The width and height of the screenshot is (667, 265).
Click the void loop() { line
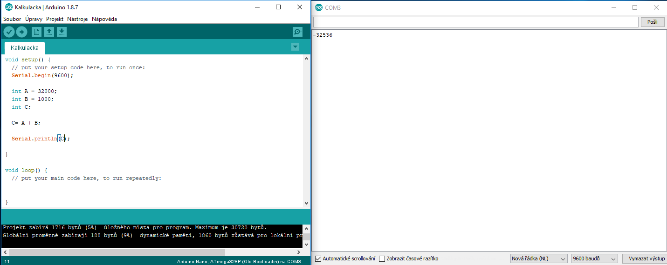26,170
